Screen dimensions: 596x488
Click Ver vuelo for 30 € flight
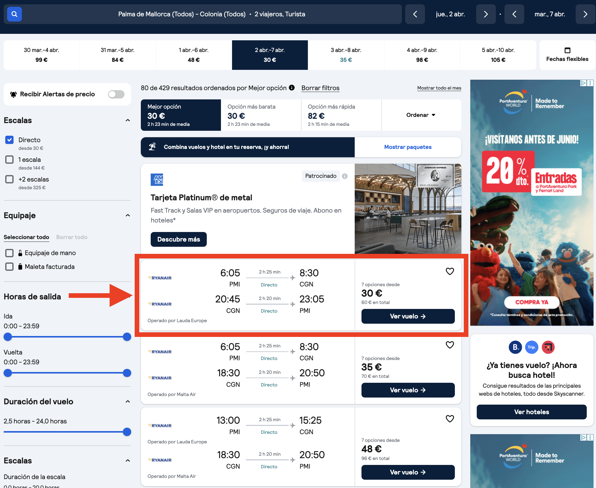tap(408, 316)
